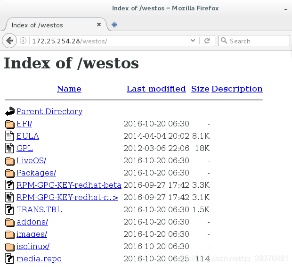Click folder icon next to addons/
The height and width of the screenshot is (267, 292).
coord(10,222)
